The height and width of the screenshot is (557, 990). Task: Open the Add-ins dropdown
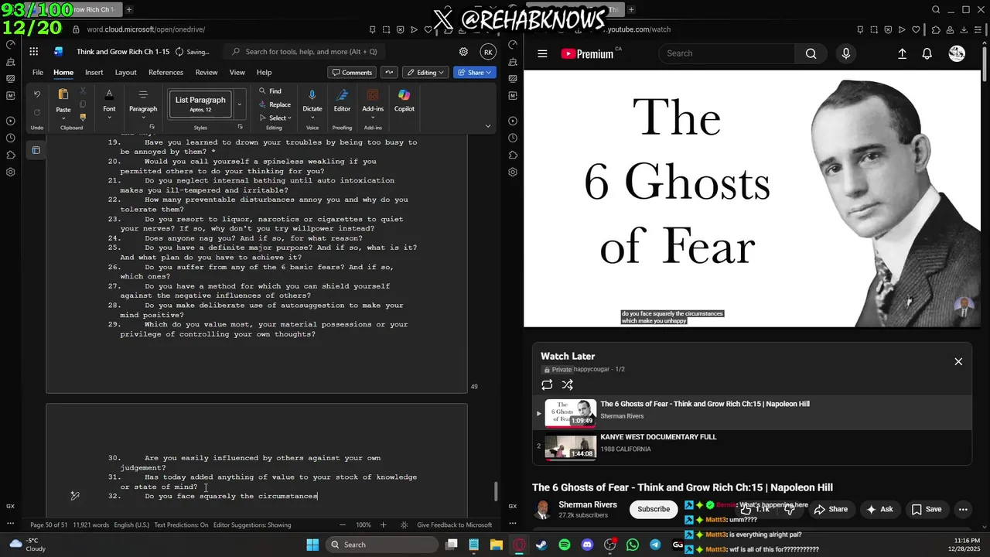click(373, 118)
